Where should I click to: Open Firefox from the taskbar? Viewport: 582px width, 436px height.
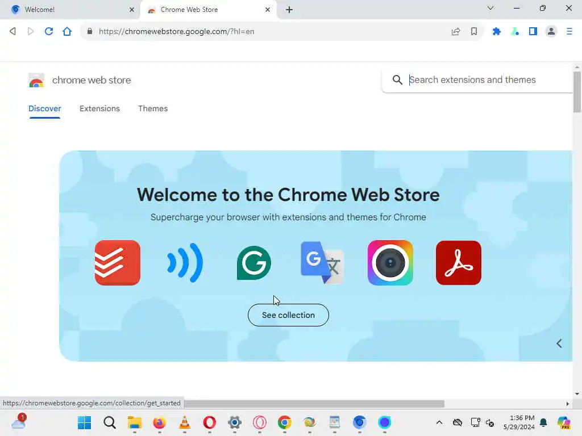(x=160, y=422)
